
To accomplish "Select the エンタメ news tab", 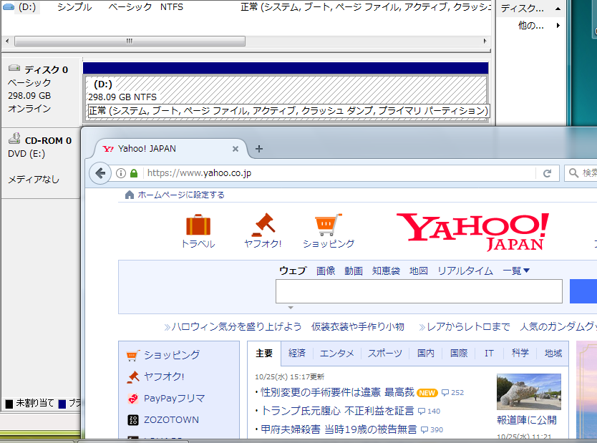I will tap(337, 354).
